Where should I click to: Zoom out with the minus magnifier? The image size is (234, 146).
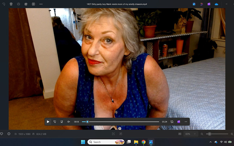click(202, 134)
